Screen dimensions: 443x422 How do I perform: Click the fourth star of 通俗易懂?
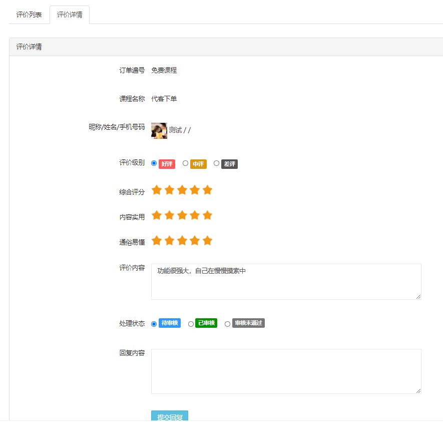pyautogui.click(x=195, y=241)
